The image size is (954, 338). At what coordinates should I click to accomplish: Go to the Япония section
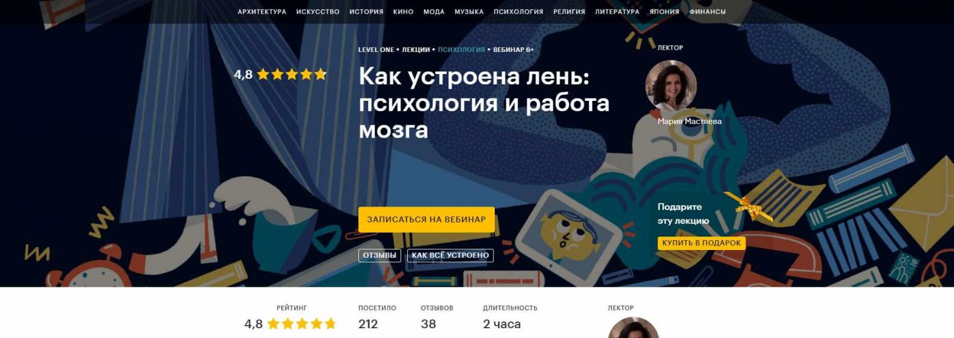click(x=664, y=12)
